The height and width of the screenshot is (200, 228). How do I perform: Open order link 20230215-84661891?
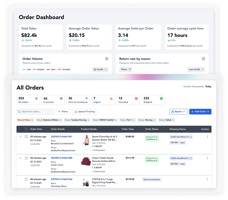pyautogui.click(x=61, y=137)
